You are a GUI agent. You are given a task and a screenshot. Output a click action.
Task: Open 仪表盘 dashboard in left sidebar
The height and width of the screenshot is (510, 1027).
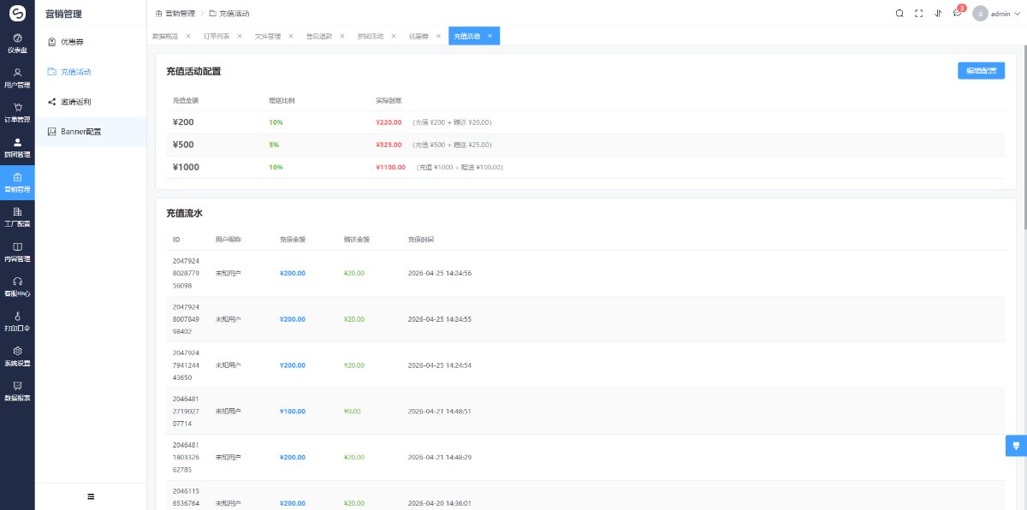(x=17, y=44)
